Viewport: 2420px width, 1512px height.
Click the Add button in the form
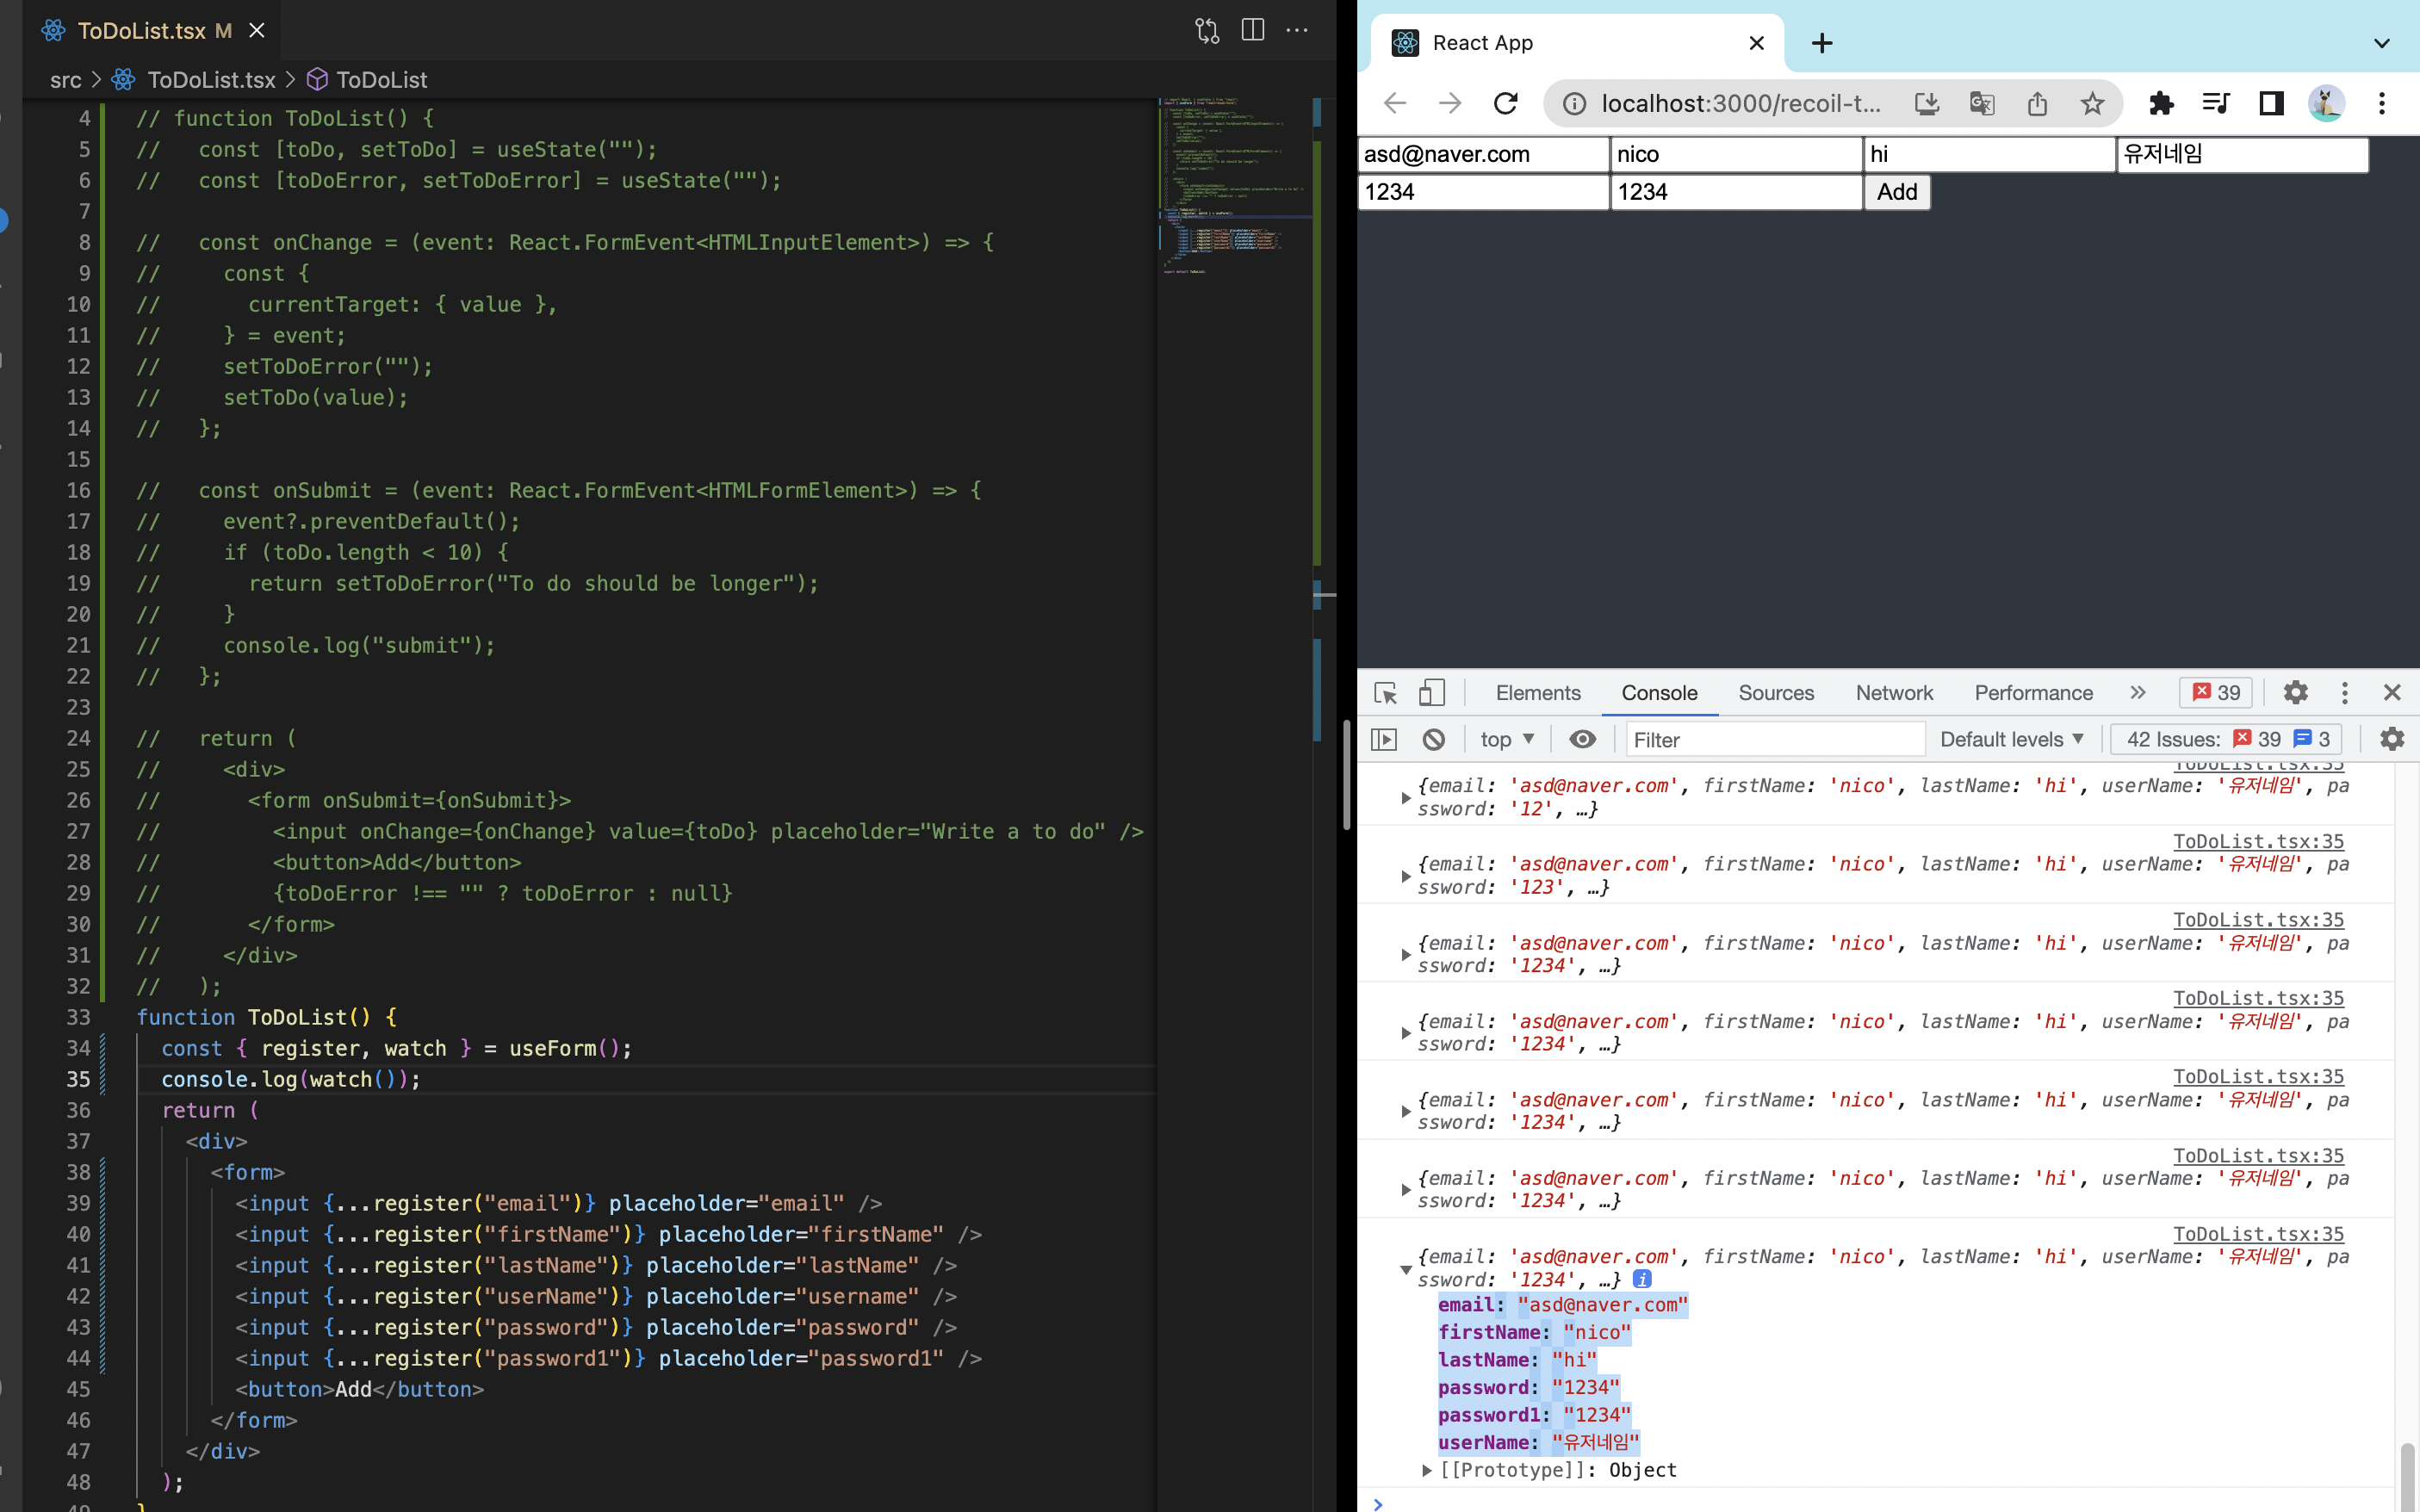(1896, 192)
